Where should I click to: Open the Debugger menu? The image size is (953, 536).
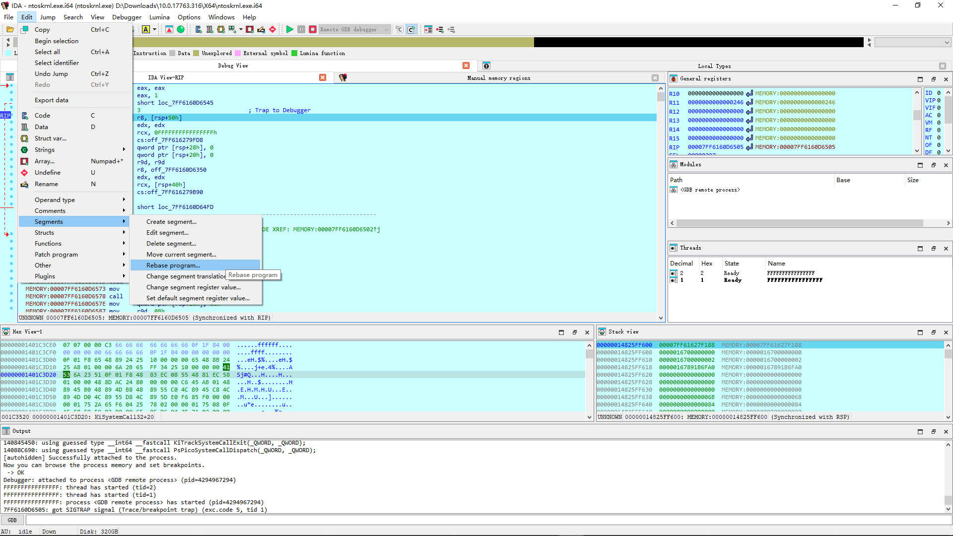[x=127, y=17]
